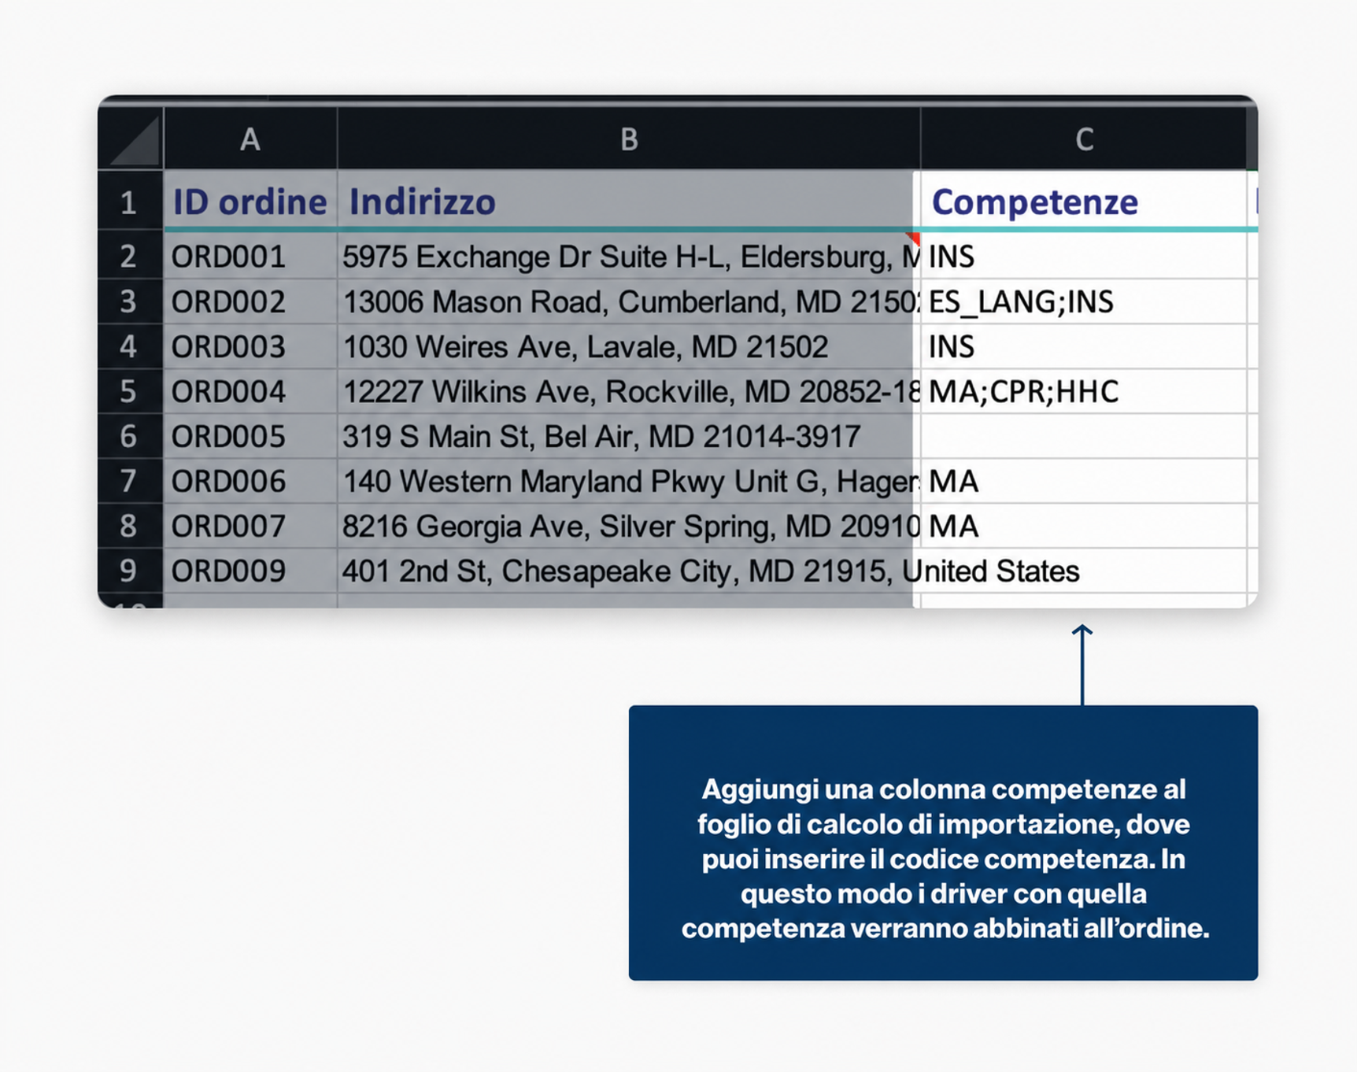This screenshot has width=1357, height=1072.
Task: Select row 5 header
Action: tap(130, 391)
